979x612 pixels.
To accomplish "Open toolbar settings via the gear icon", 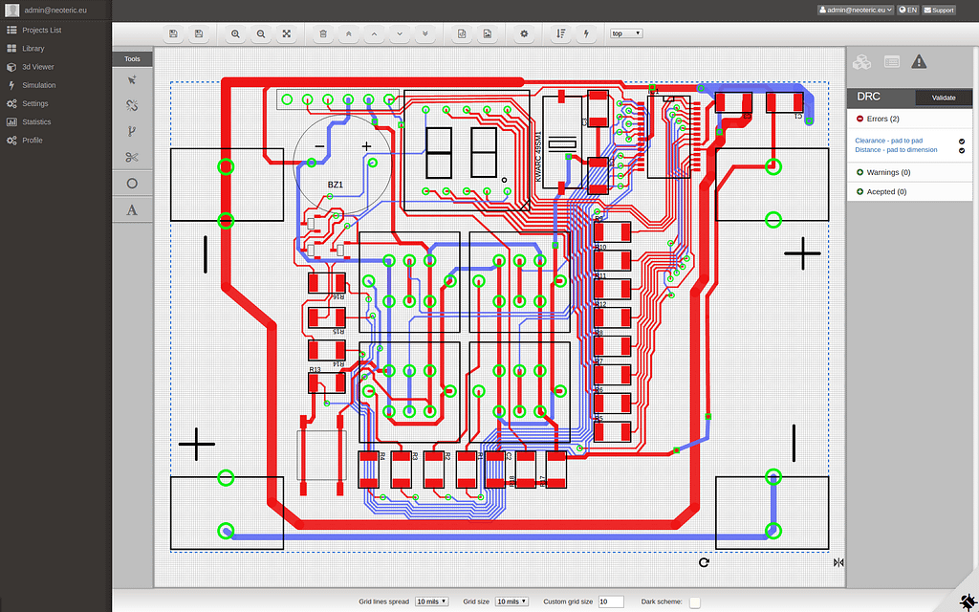I will tap(523, 33).
